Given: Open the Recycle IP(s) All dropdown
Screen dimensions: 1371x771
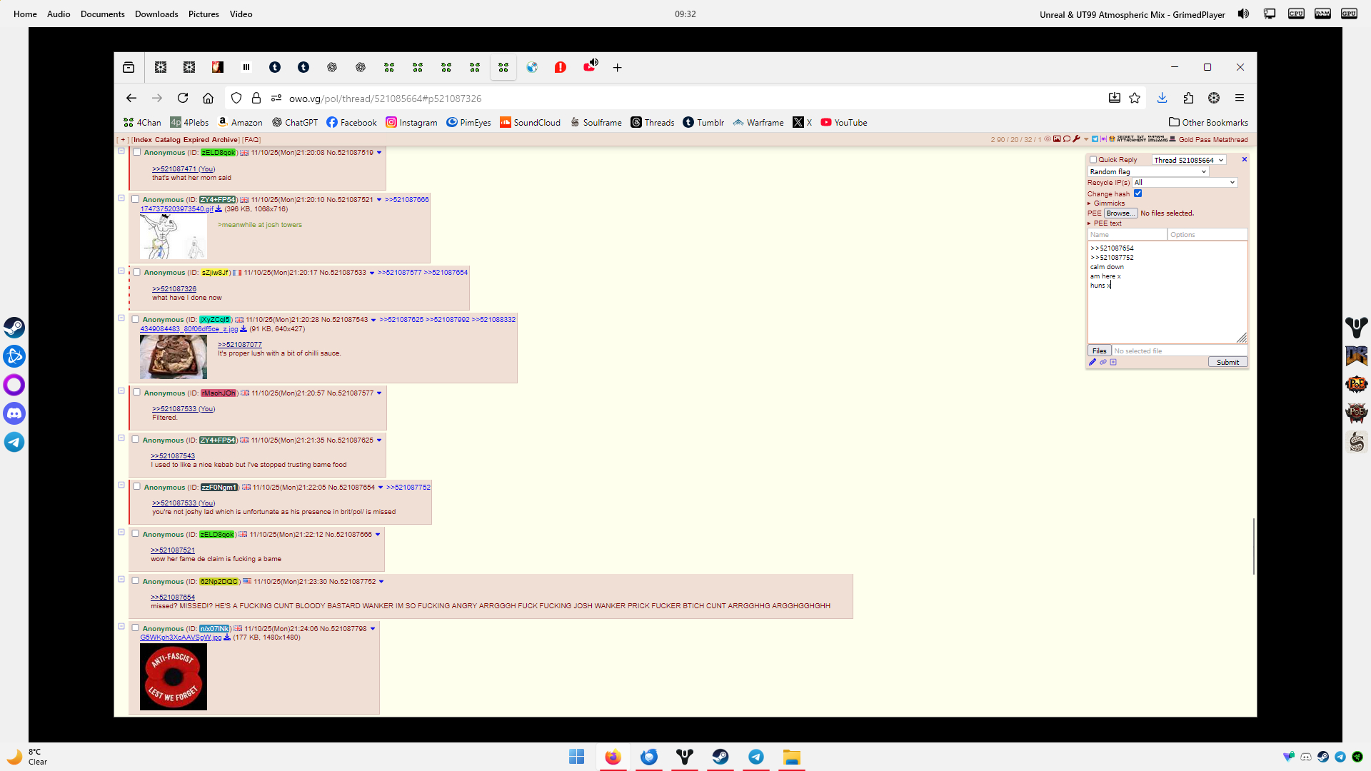Looking at the screenshot, I should pos(1185,183).
